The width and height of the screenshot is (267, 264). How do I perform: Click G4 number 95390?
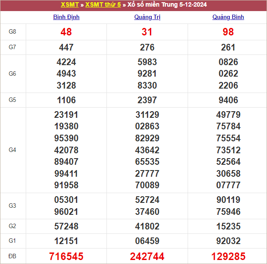66,138
